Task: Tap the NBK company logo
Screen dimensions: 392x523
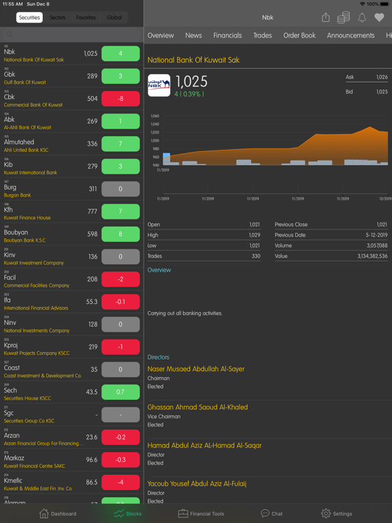Action: click(x=159, y=85)
